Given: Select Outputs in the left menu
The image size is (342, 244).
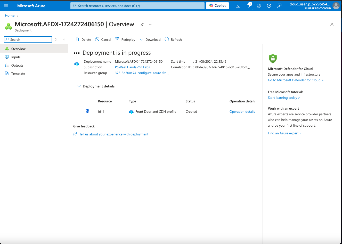Looking at the screenshot, I should click(x=34, y=65).
